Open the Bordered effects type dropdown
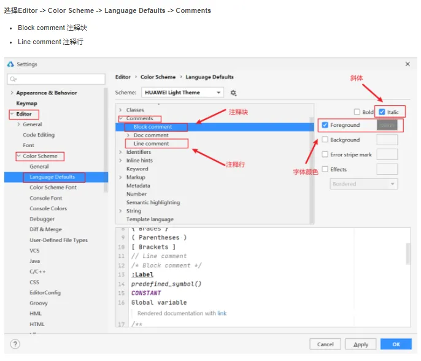The image size is (421, 361). pos(363,184)
